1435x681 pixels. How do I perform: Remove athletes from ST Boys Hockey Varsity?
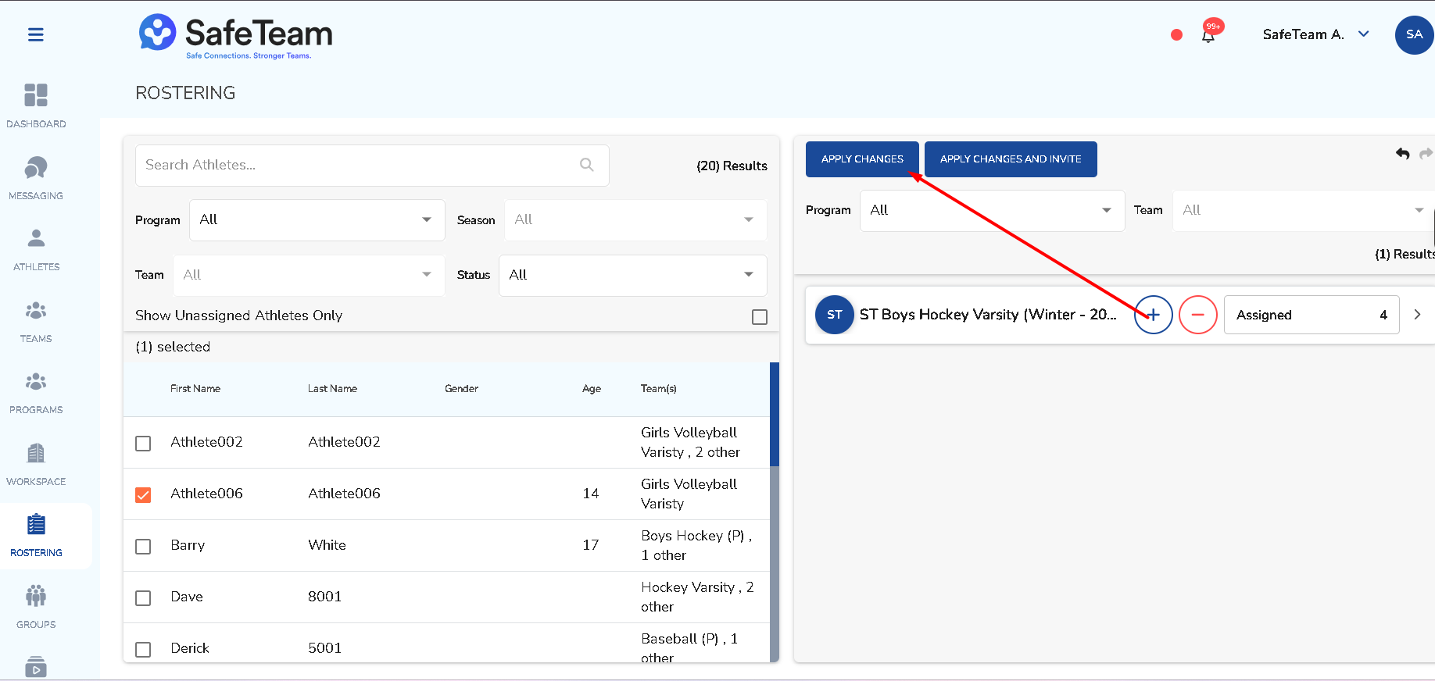point(1198,315)
